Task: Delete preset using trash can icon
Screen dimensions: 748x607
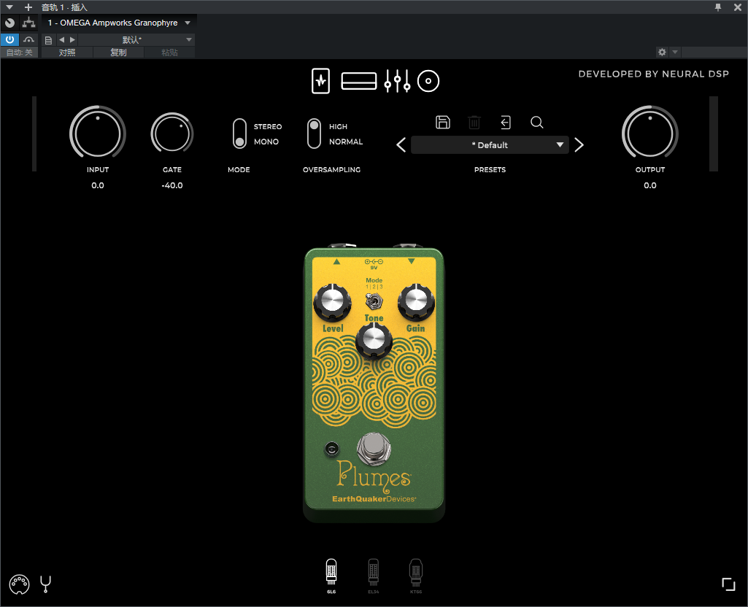Action: point(474,123)
